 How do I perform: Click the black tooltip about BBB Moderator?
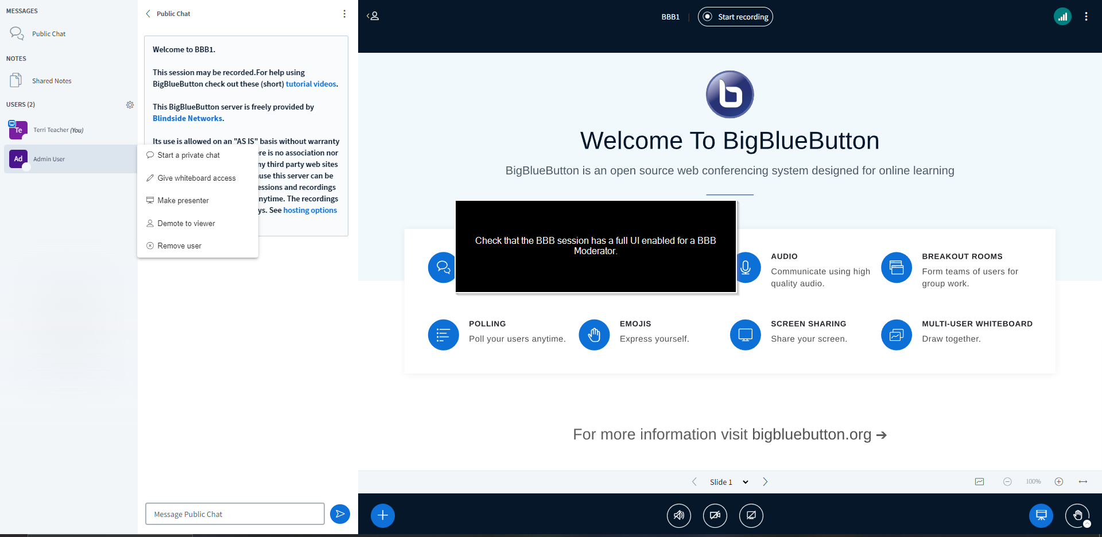596,246
